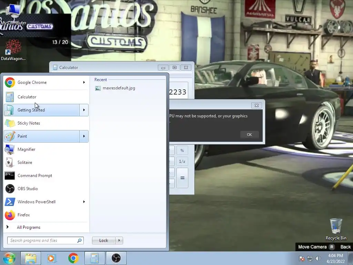
Task: Launch Calculator from the Start menu list
Action: 46,97
